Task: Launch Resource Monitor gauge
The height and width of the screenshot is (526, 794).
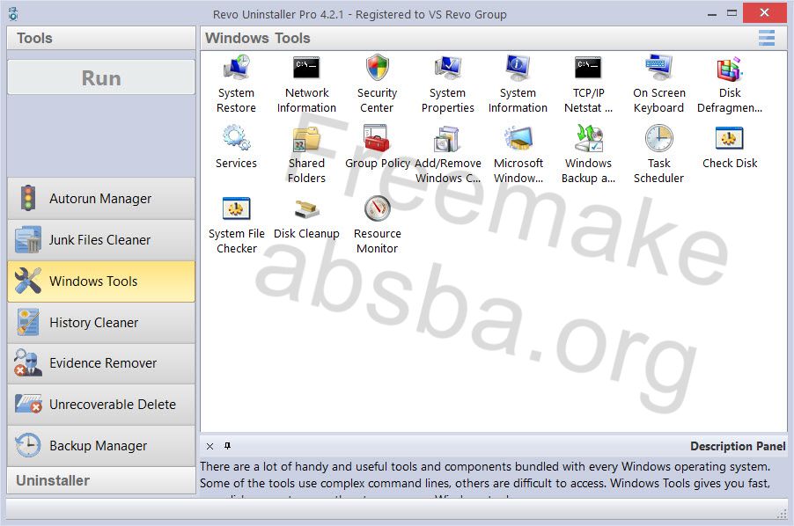Action: point(378,208)
